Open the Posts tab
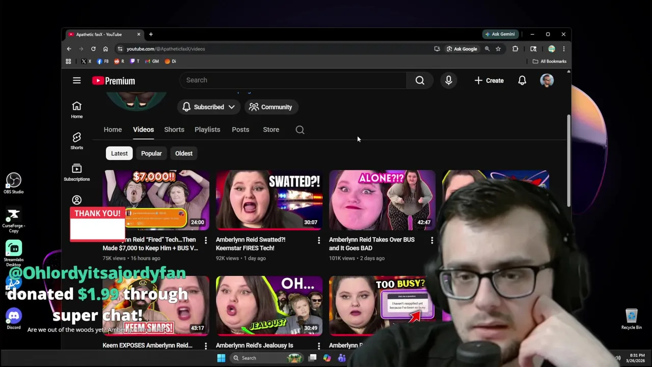 240,129
